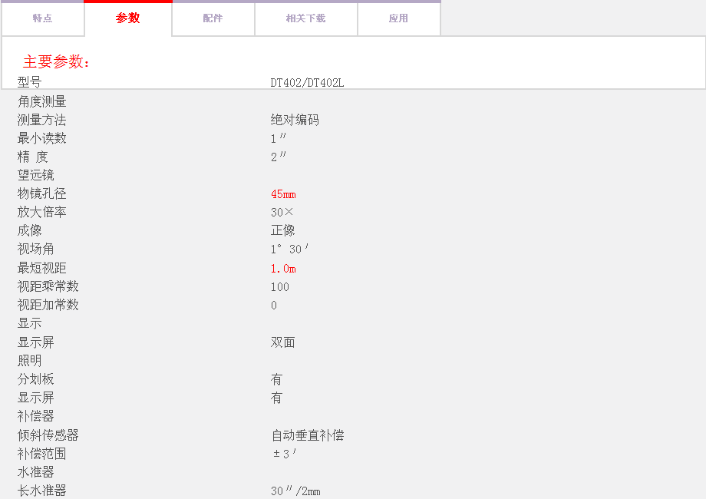Viewport: 706px width, 499px height.
Task: Select the 参数 tab
Action: click(128, 18)
